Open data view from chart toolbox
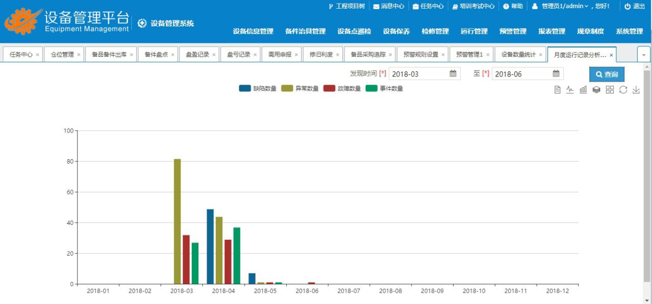The image size is (652, 304). 558,90
